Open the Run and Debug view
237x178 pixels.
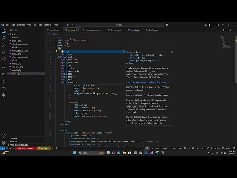click(x=4, y=52)
